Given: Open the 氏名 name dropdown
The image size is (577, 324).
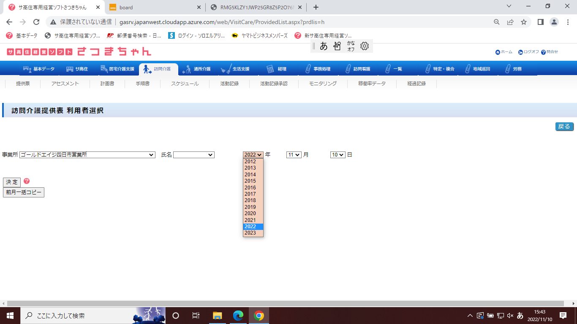Looking at the screenshot, I should [193, 155].
